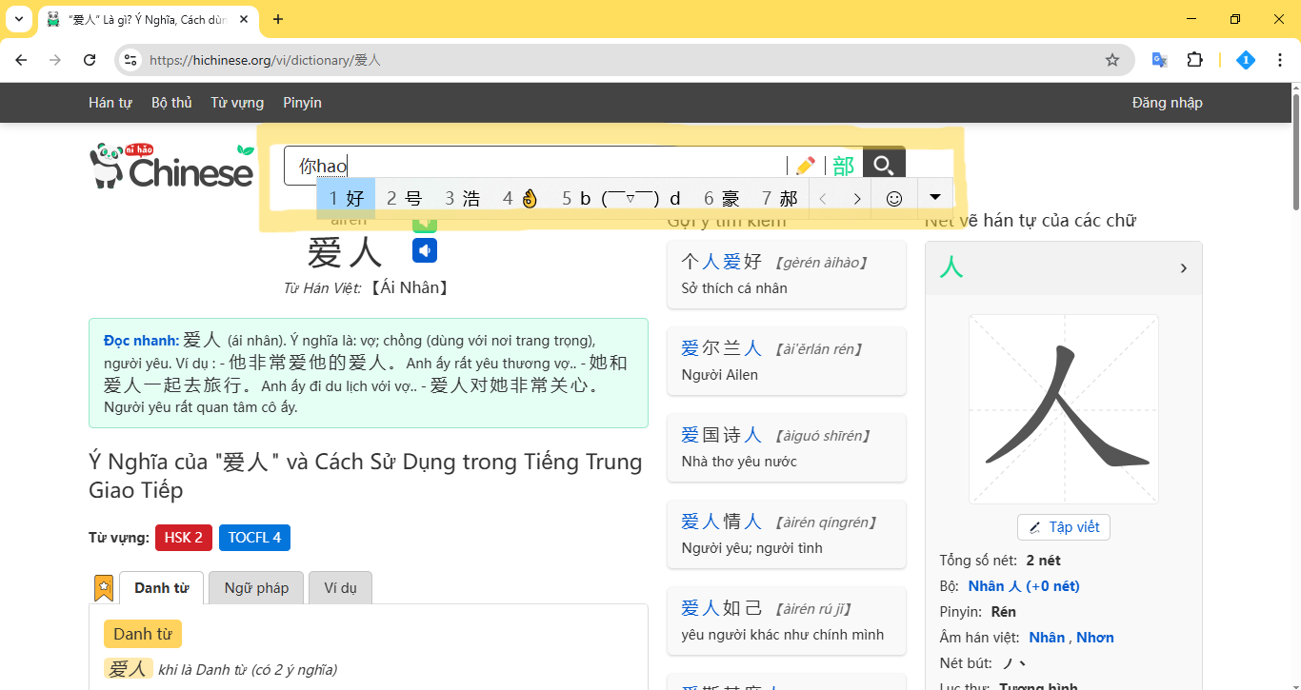Open Từ vựng menu
The width and height of the screenshot is (1301, 690).
[x=237, y=103]
